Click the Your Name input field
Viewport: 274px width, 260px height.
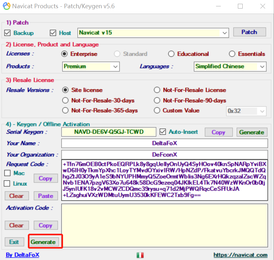(x=164, y=143)
